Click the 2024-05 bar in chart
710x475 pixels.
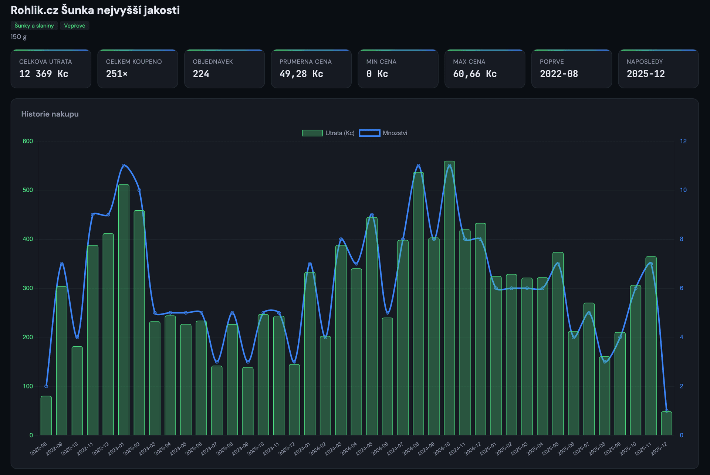(x=372, y=325)
